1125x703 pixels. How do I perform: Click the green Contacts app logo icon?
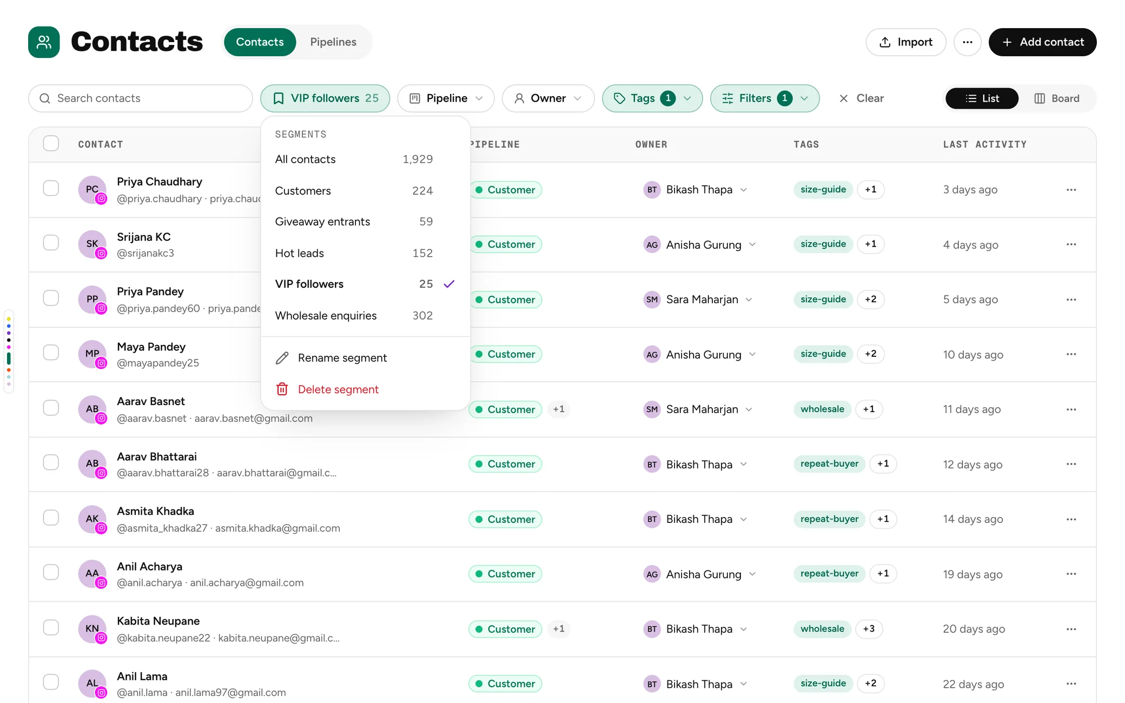coord(44,42)
